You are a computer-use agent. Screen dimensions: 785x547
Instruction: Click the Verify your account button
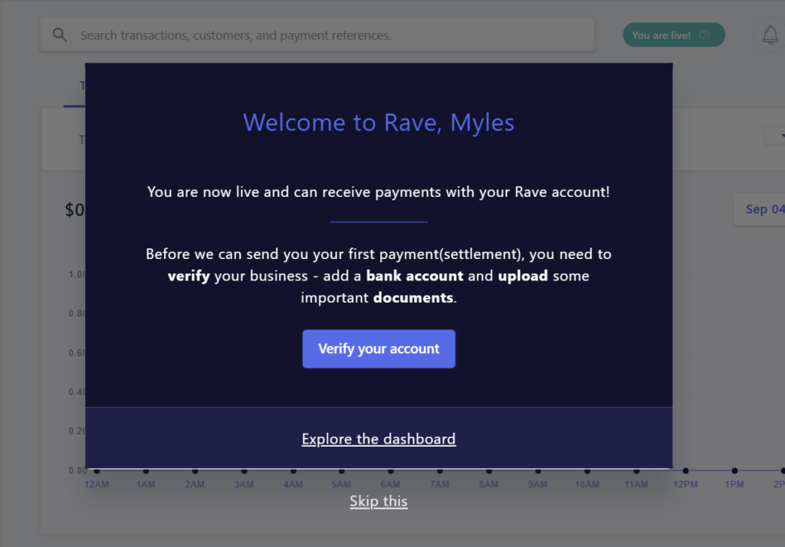coord(379,349)
